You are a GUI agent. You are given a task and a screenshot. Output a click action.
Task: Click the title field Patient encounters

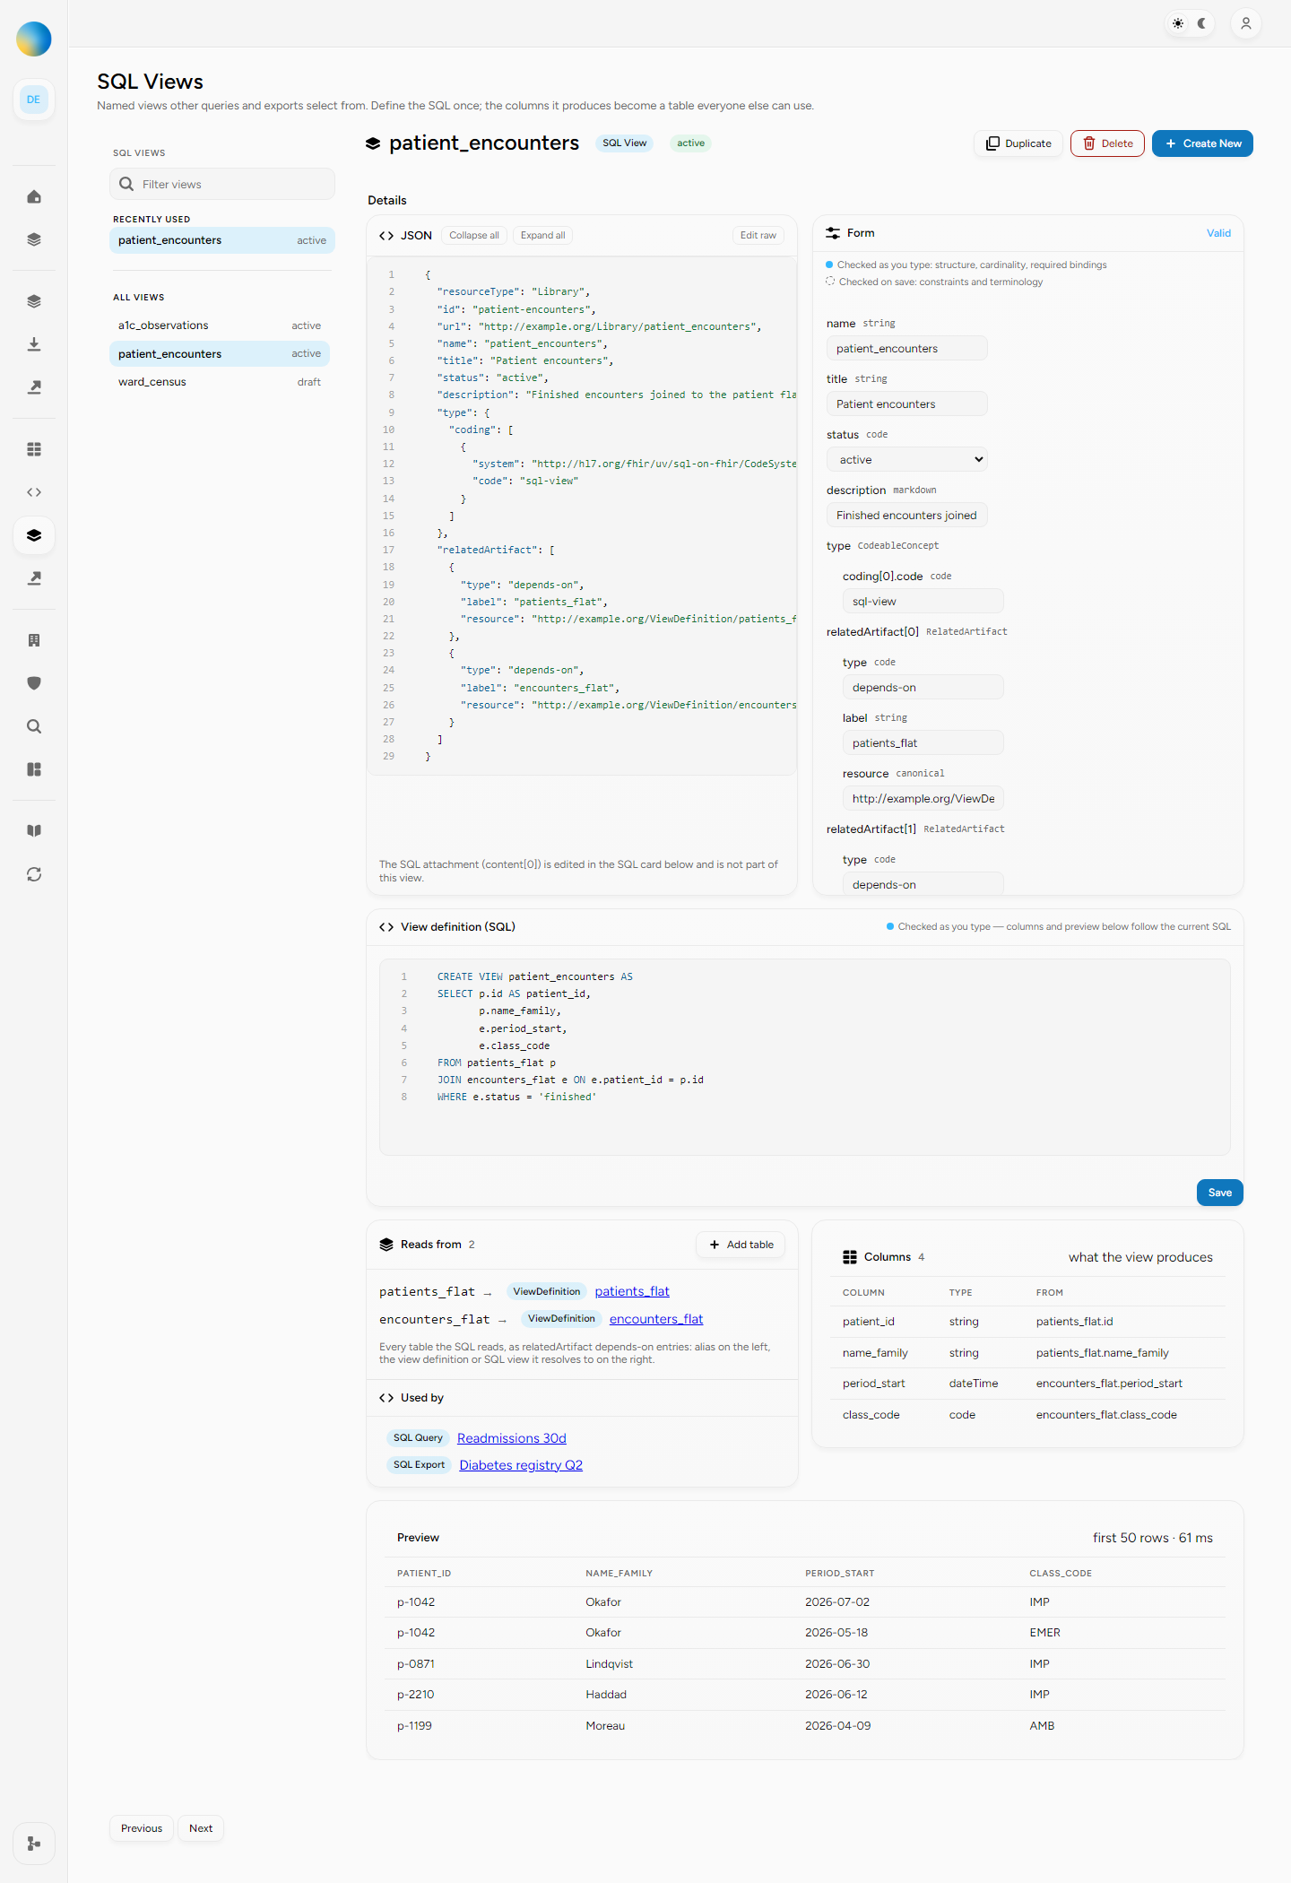906,404
